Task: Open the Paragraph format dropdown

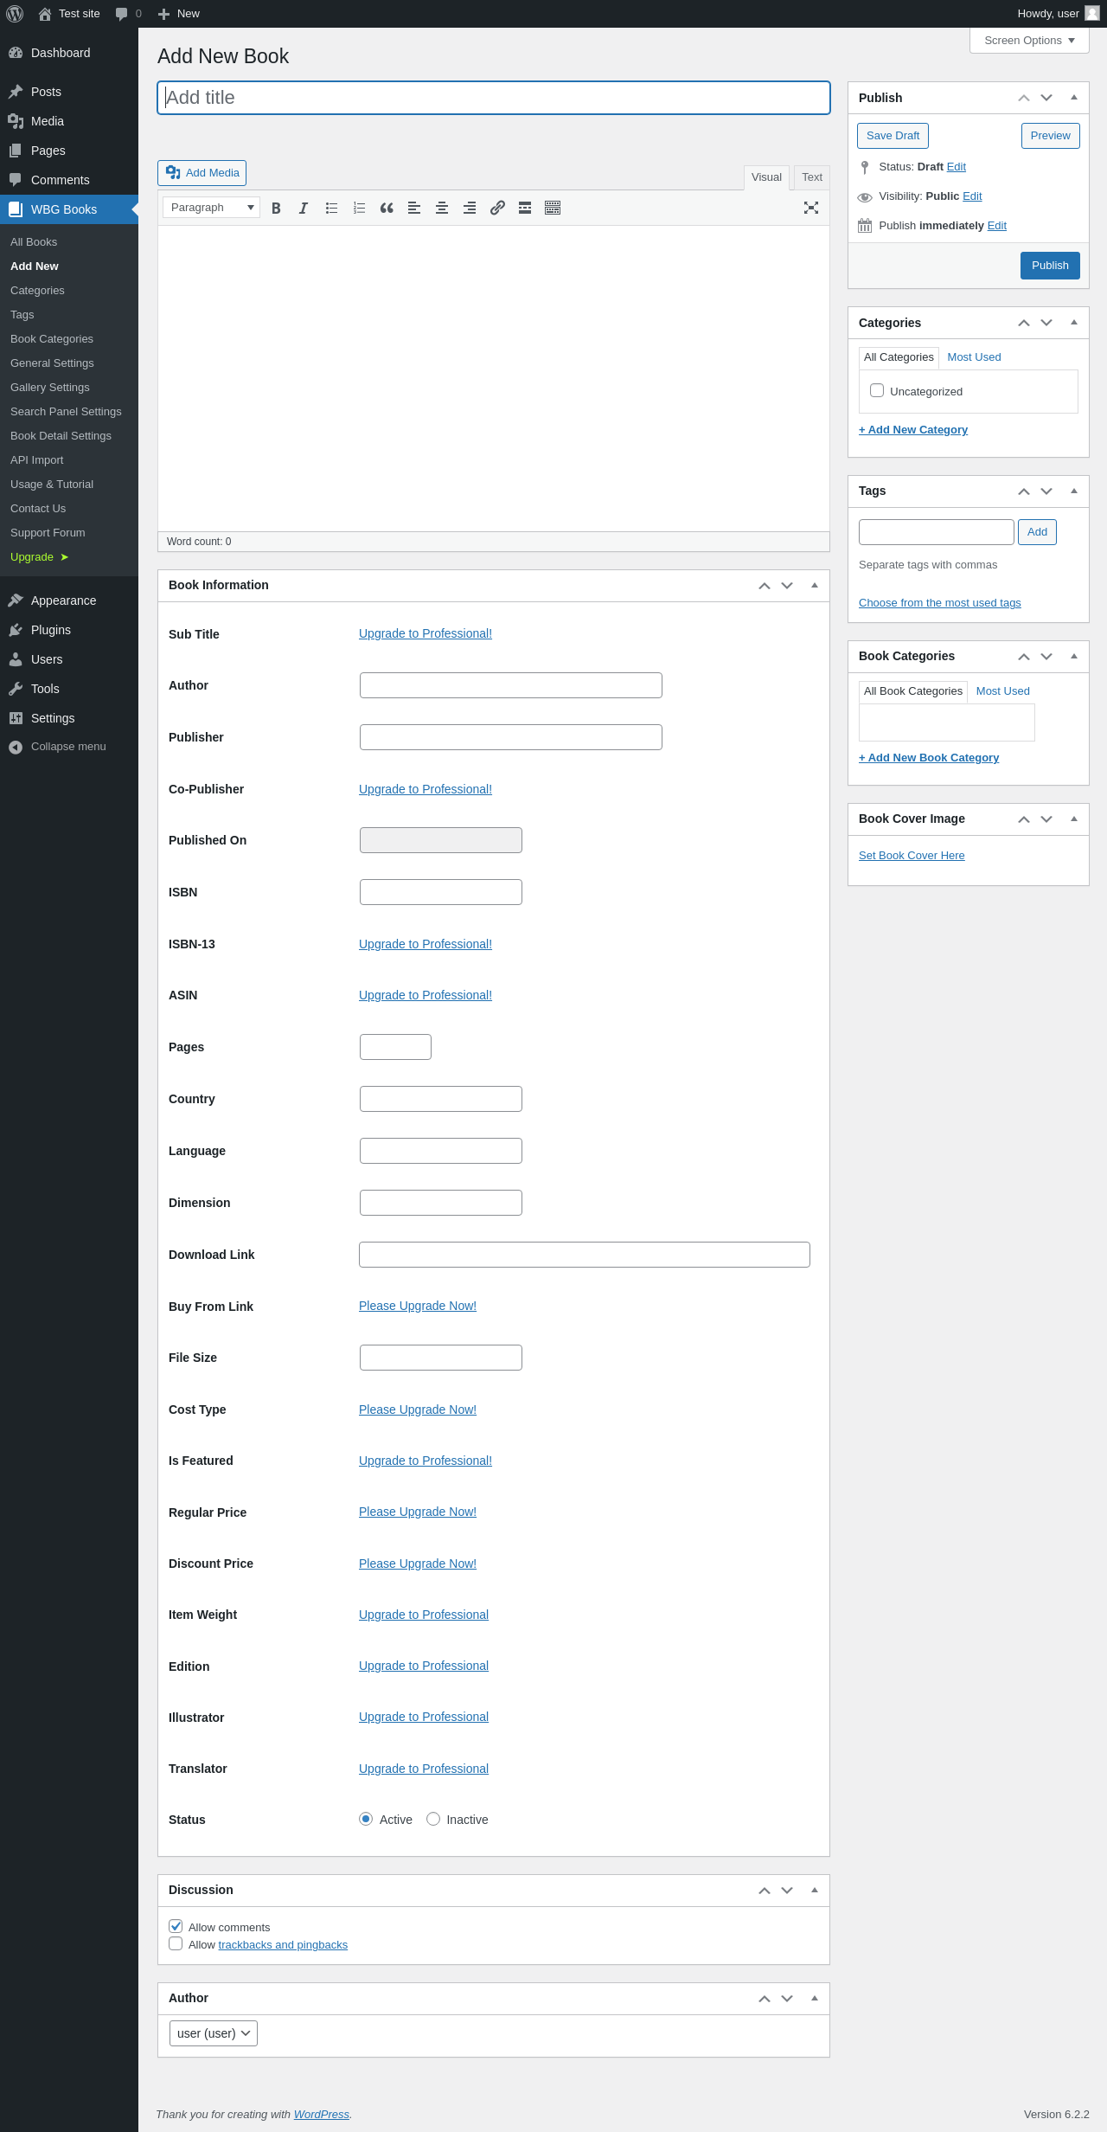Action: tap(212, 208)
